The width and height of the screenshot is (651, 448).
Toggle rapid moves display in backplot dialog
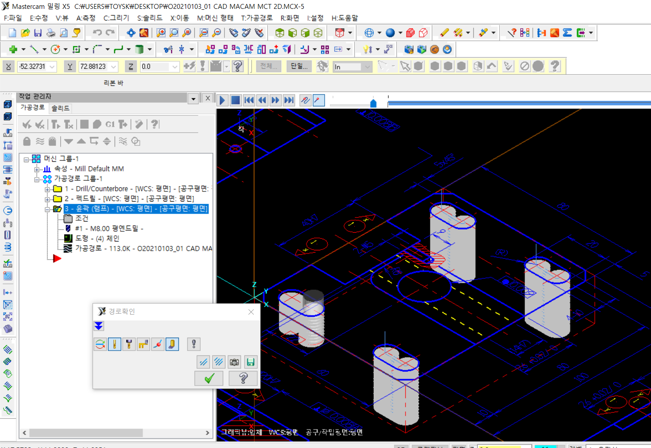(x=143, y=344)
